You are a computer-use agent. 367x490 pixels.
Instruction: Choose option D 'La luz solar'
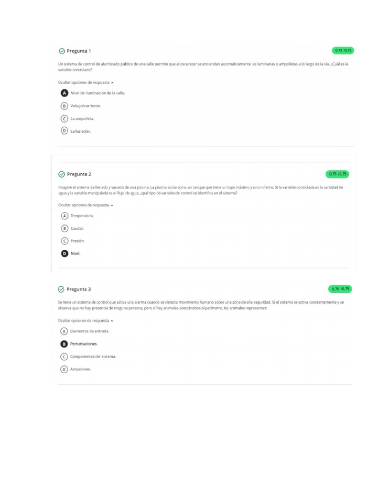[x=64, y=131]
